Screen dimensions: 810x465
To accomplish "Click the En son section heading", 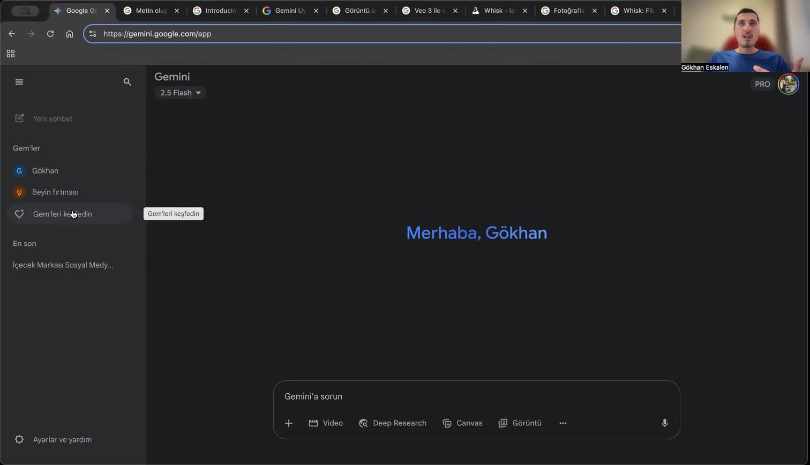I will [x=25, y=244].
